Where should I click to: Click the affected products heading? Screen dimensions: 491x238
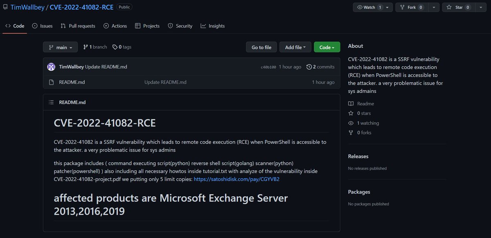coord(171,205)
